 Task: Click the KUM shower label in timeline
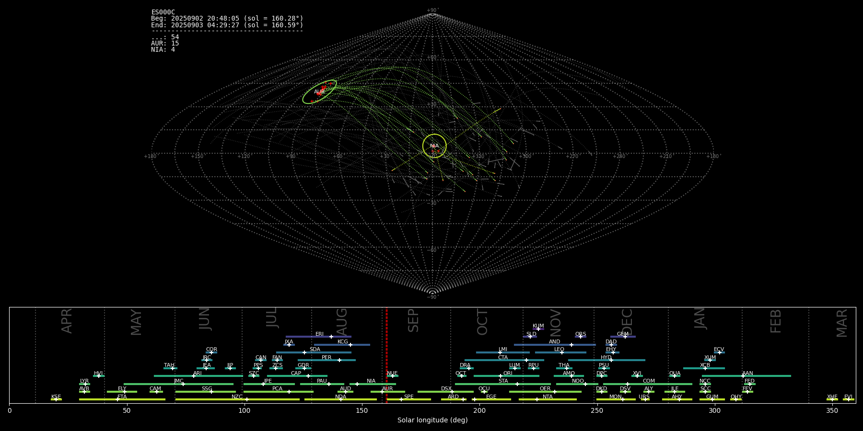coord(538,326)
